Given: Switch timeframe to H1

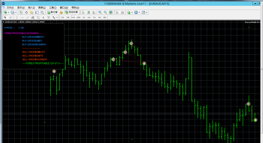Looking at the screenshot, I should click(x=84, y=17).
